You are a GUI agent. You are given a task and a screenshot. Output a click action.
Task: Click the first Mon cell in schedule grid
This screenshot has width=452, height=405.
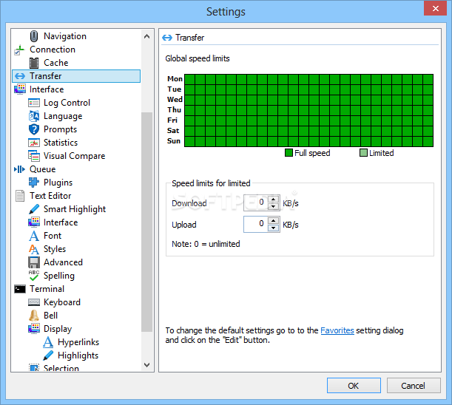(189, 79)
